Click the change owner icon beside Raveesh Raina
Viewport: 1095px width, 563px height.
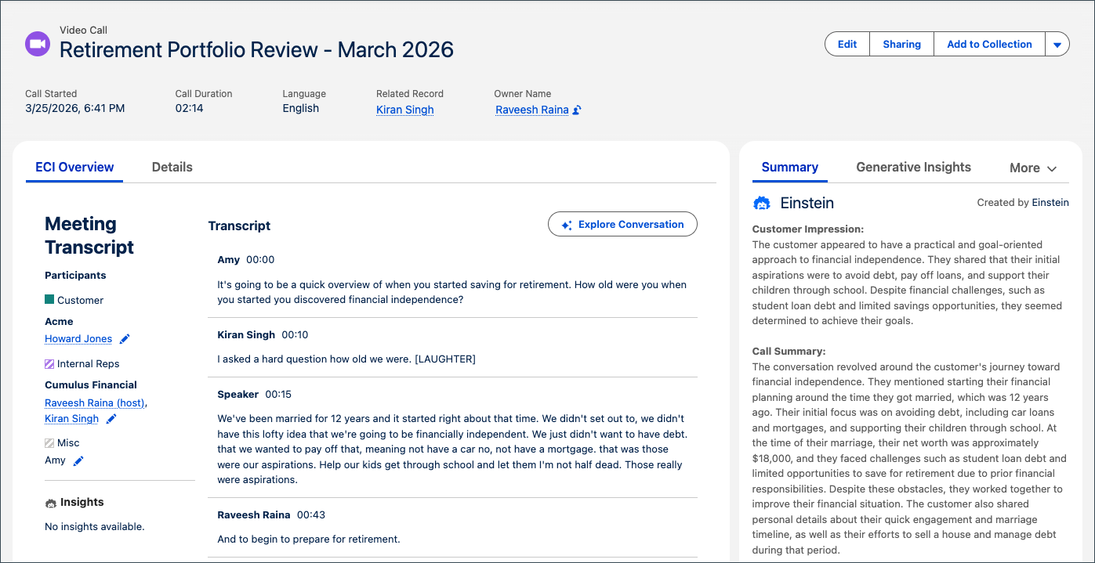[576, 110]
